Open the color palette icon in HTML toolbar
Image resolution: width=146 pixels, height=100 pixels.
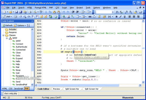point(104,17)
